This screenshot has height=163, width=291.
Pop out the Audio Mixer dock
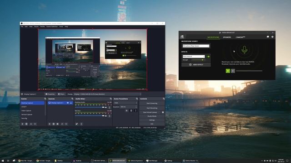(110, 99)
